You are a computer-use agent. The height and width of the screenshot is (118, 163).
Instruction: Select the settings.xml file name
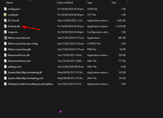coord(14,67)
